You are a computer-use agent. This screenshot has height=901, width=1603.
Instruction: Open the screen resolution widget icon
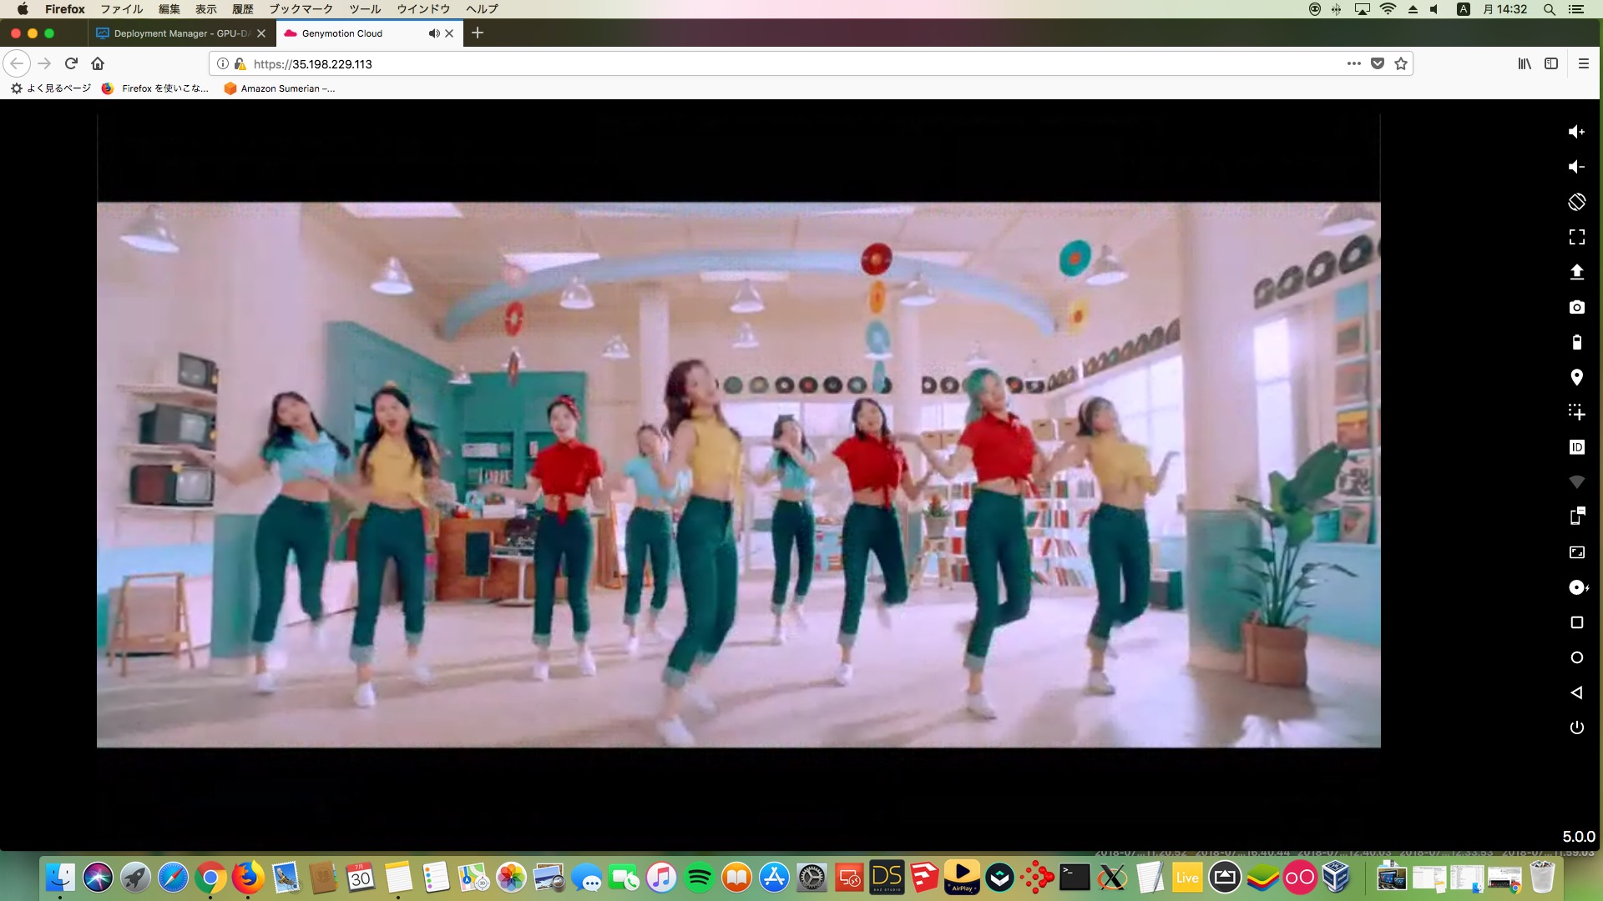point(1576,552)
